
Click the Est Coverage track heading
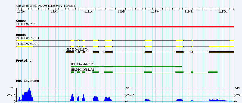pyautogui.click(x=27, y=81)
